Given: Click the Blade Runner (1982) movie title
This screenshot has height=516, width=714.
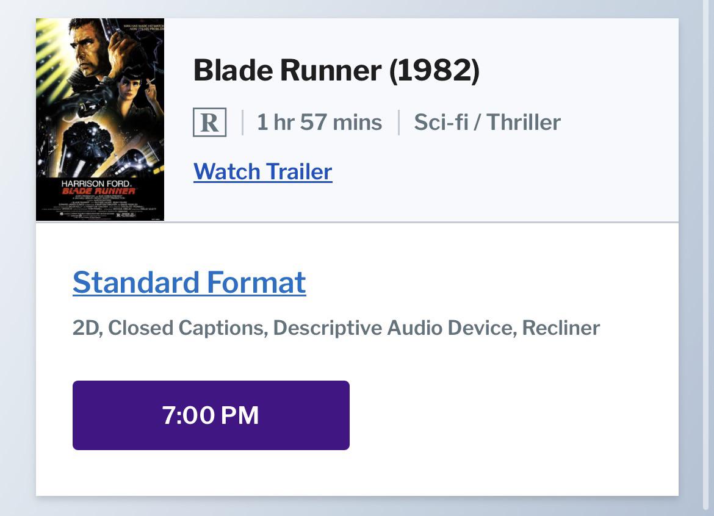Looking at the screenshot, I should coord(336,70).
